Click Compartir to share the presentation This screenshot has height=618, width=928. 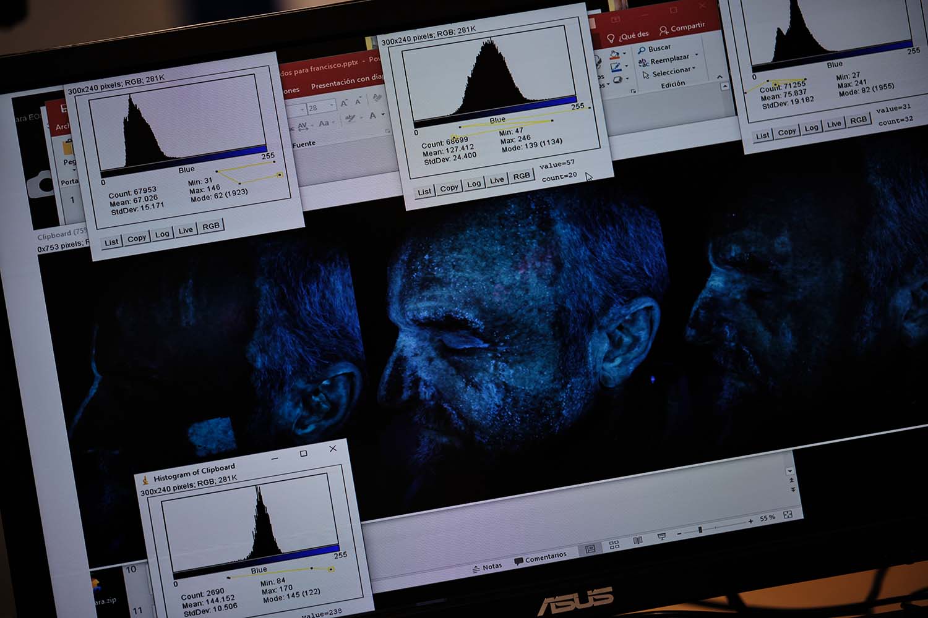pyautogui.click(x=682, y=28)
